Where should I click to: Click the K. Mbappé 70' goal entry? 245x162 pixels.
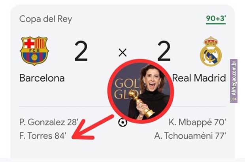click(x=197, y=122)
